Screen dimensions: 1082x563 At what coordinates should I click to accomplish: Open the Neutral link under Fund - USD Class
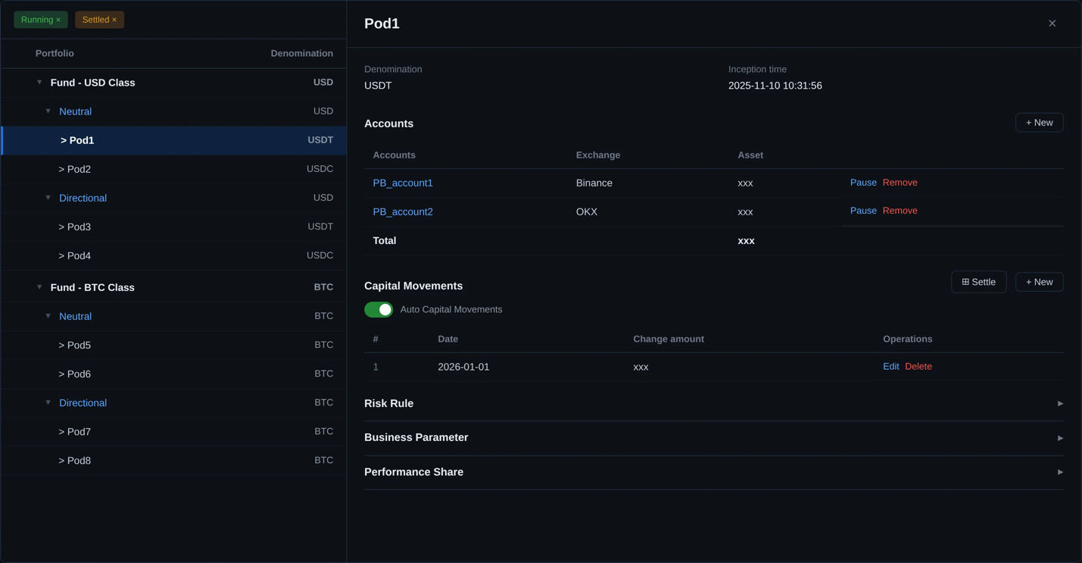(75, 111)
